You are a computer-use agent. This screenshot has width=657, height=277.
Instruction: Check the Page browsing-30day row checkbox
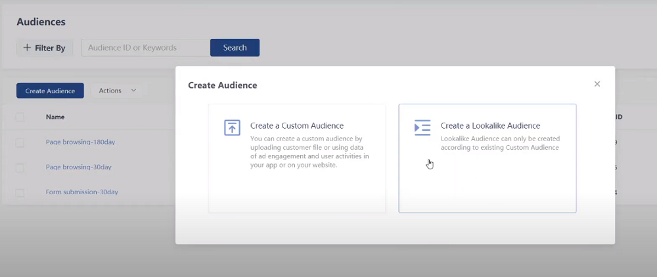click(x=20, y=167)
